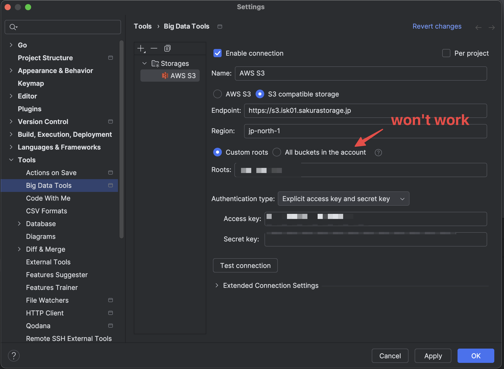Open CSV Formats settings
This screenshot has height=369, width=504.
46,211
